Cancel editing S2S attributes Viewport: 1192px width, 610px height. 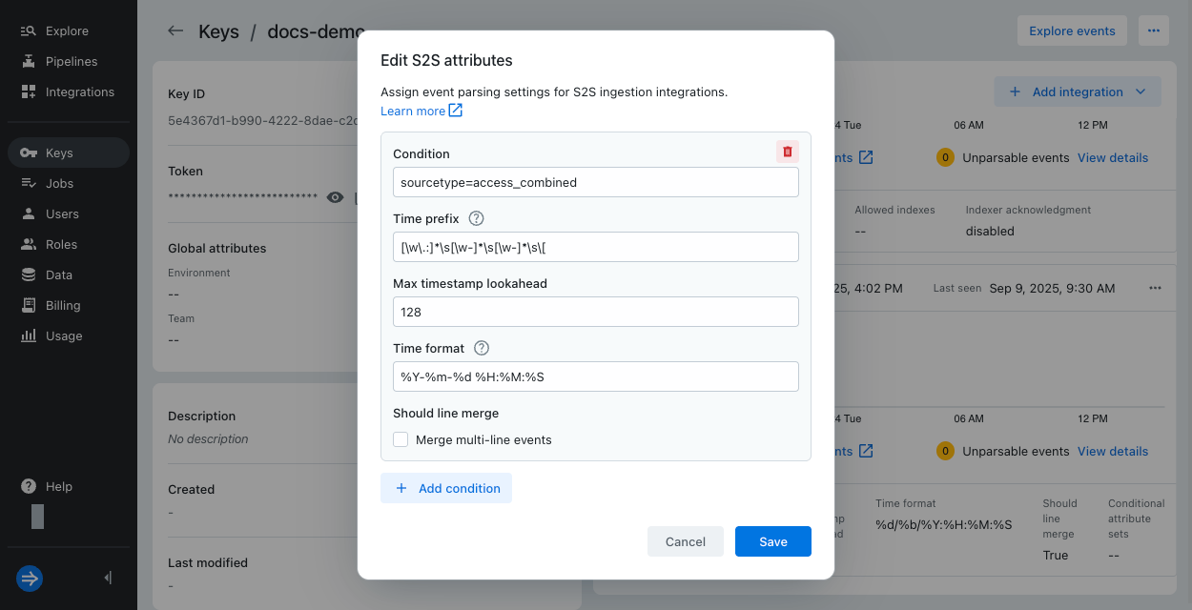pos(685,541)
